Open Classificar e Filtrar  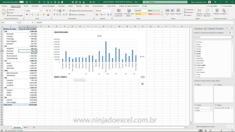pos(199,12)
